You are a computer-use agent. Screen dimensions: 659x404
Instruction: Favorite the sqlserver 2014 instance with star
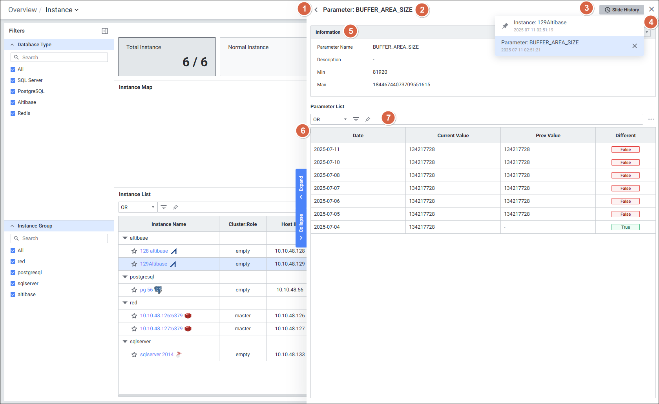134,355
